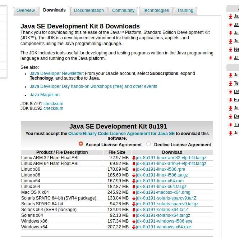Download jdk-8u191-solaris-x64.tar.gz file link

click(x=163, y=215)
